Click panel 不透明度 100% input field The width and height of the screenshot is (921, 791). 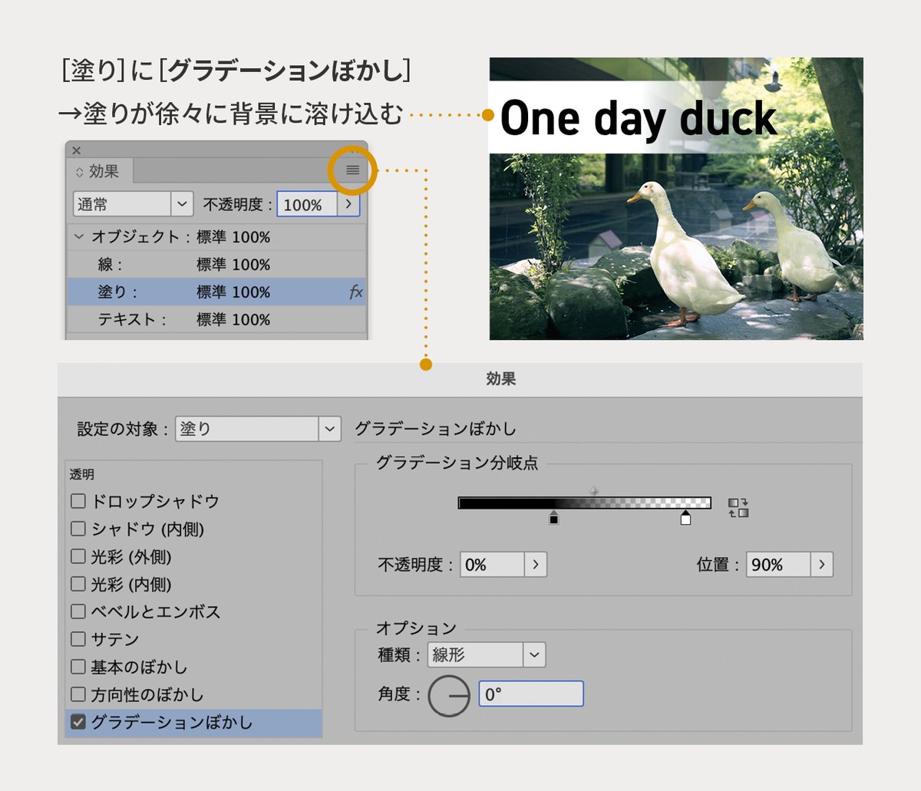click(307, 205)
